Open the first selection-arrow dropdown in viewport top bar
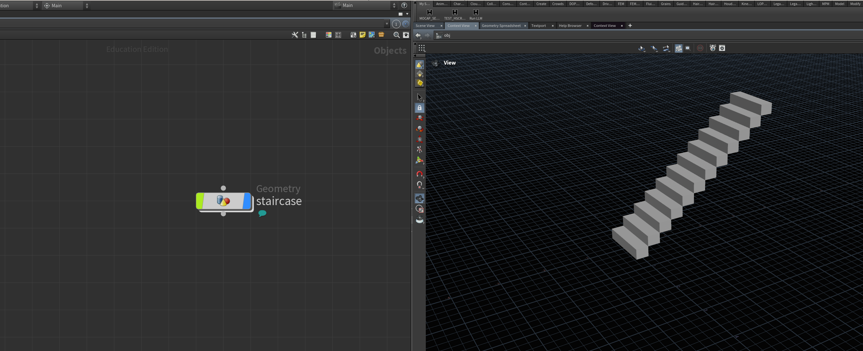The width and height of the screenshot is (863, 351). point(642,48)
